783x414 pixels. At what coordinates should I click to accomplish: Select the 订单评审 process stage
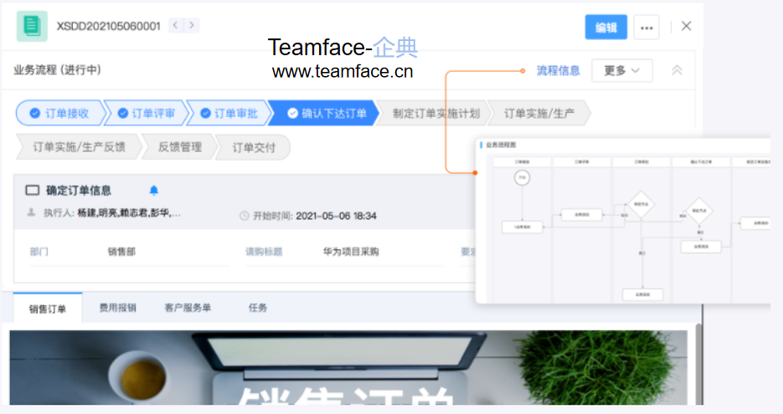(x=147, y=113)
